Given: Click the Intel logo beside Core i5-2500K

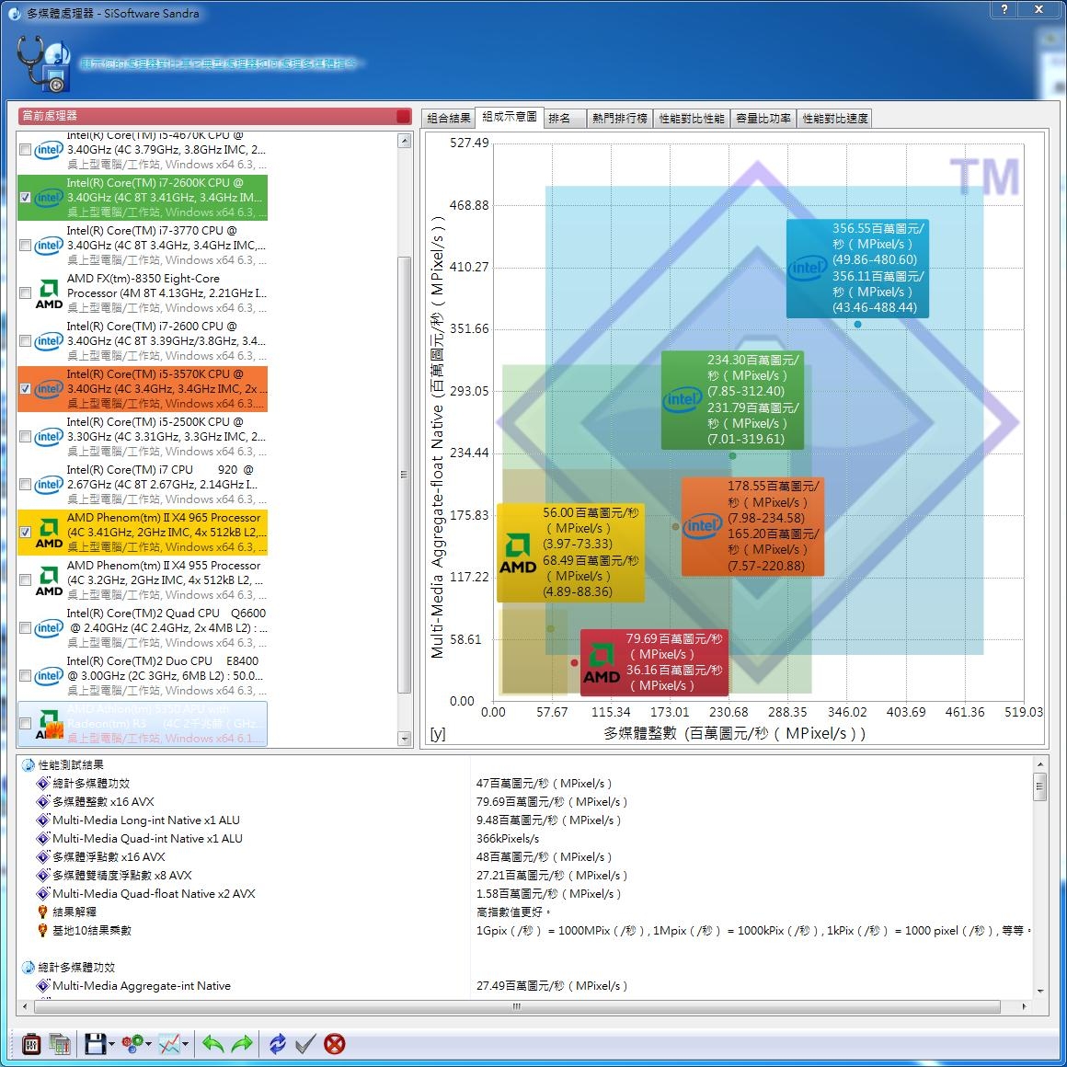Looking at the screenshot, I should tap(49, 436).
